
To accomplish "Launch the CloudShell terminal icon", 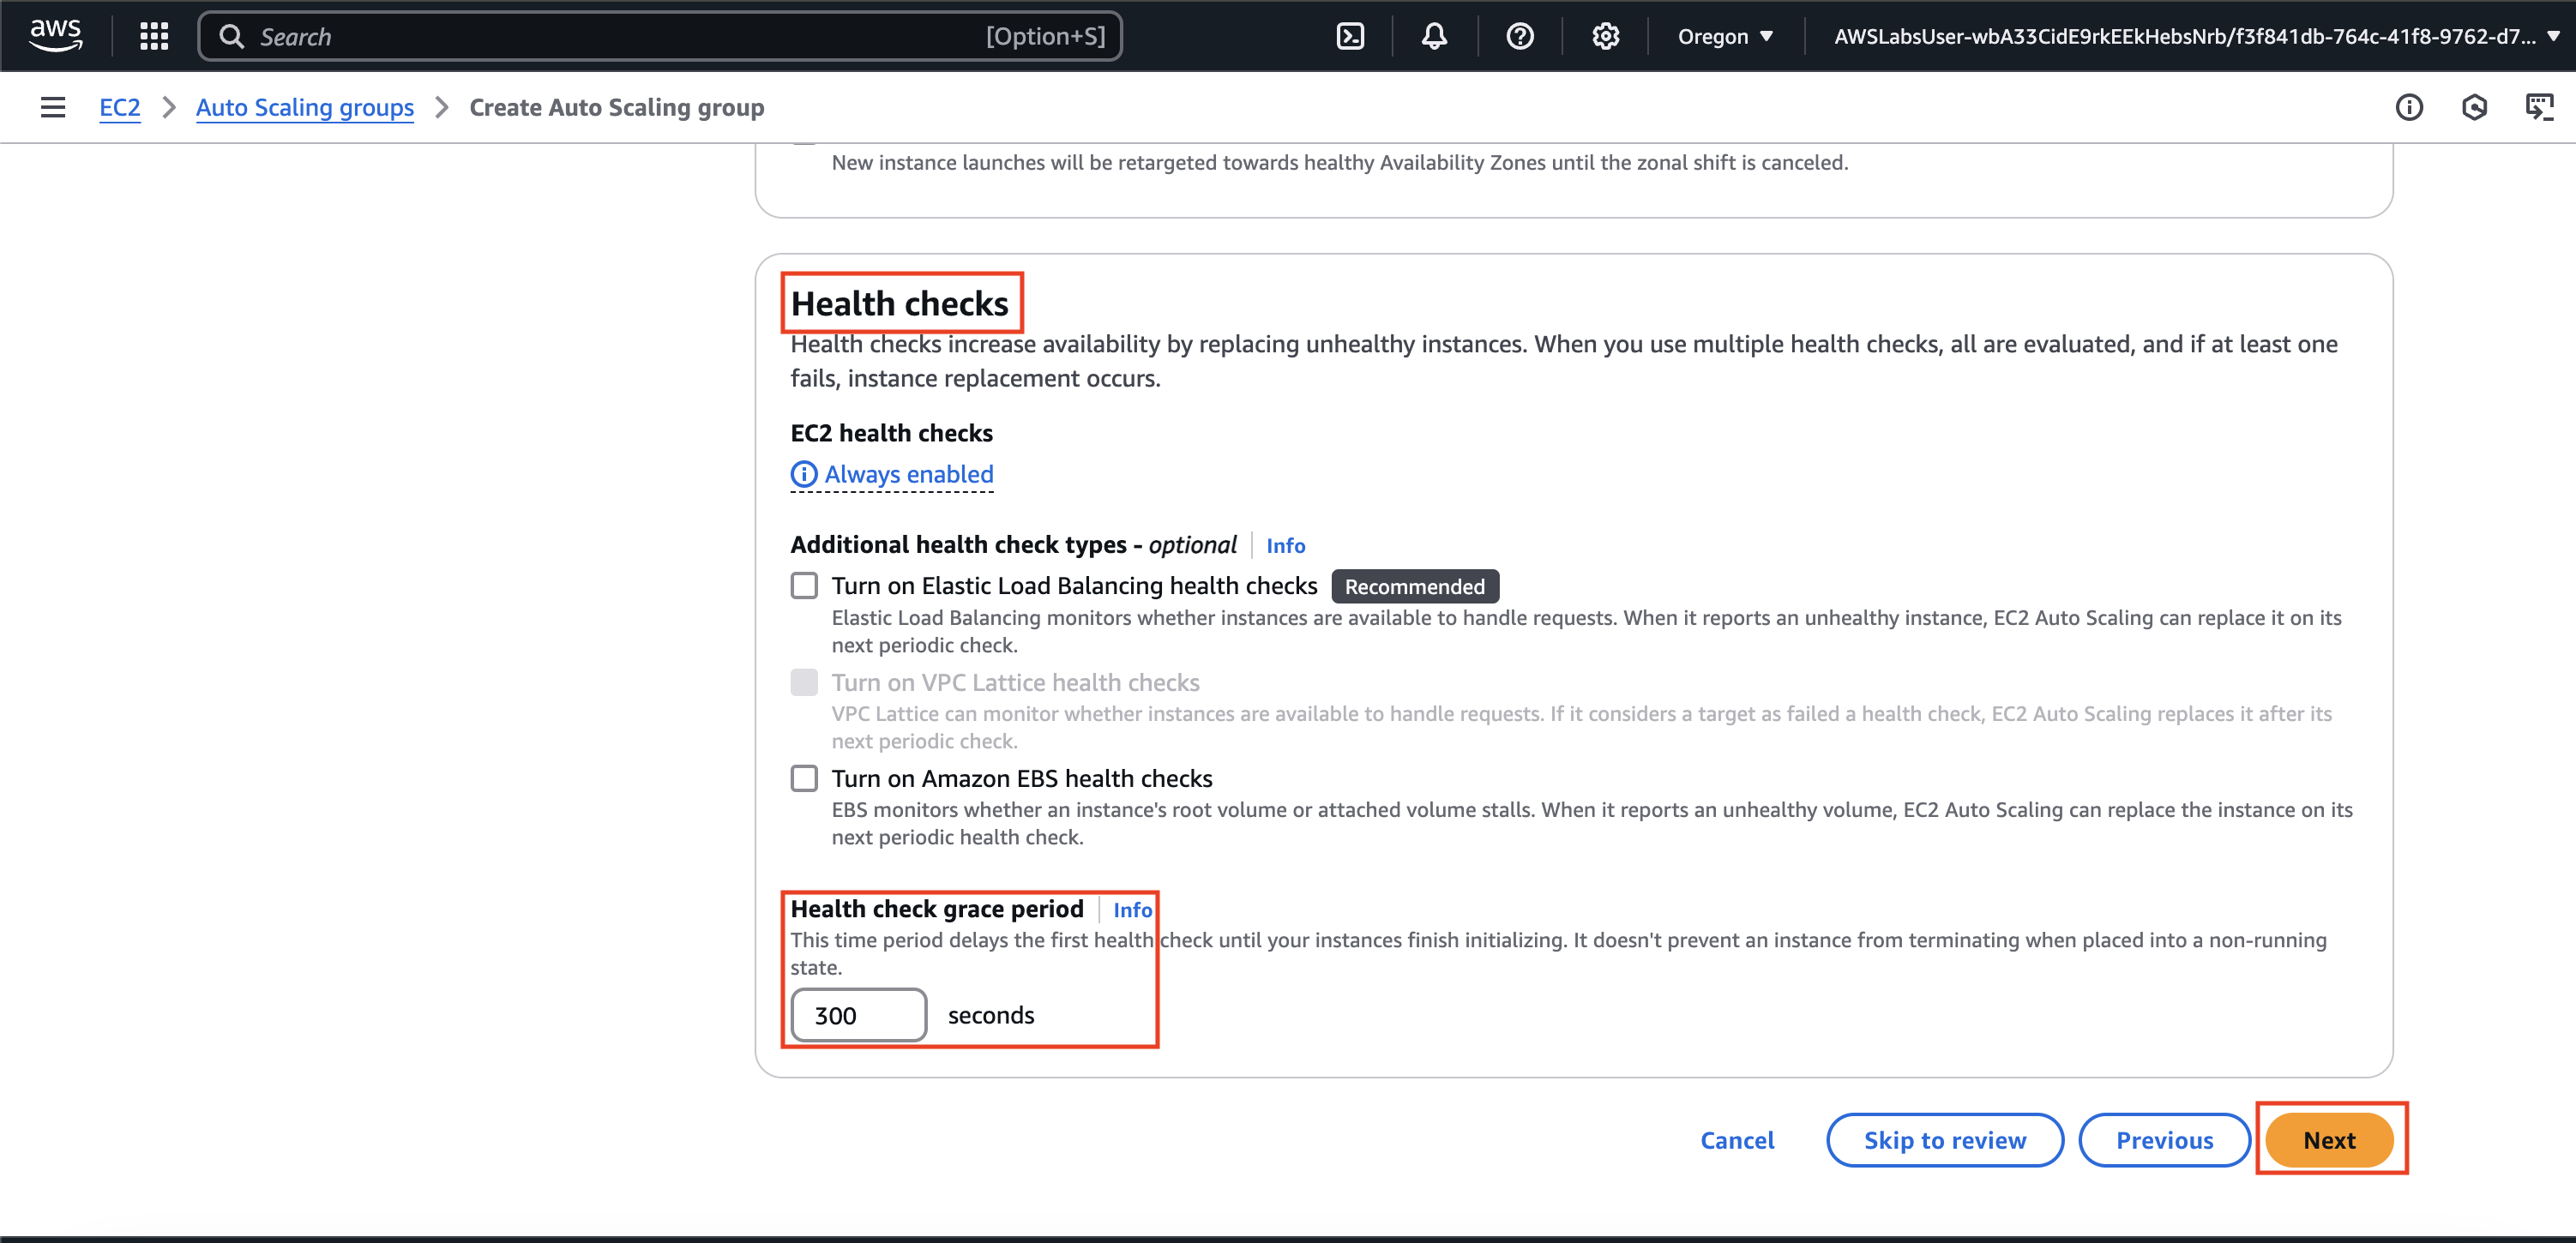I will [1350, 36].
